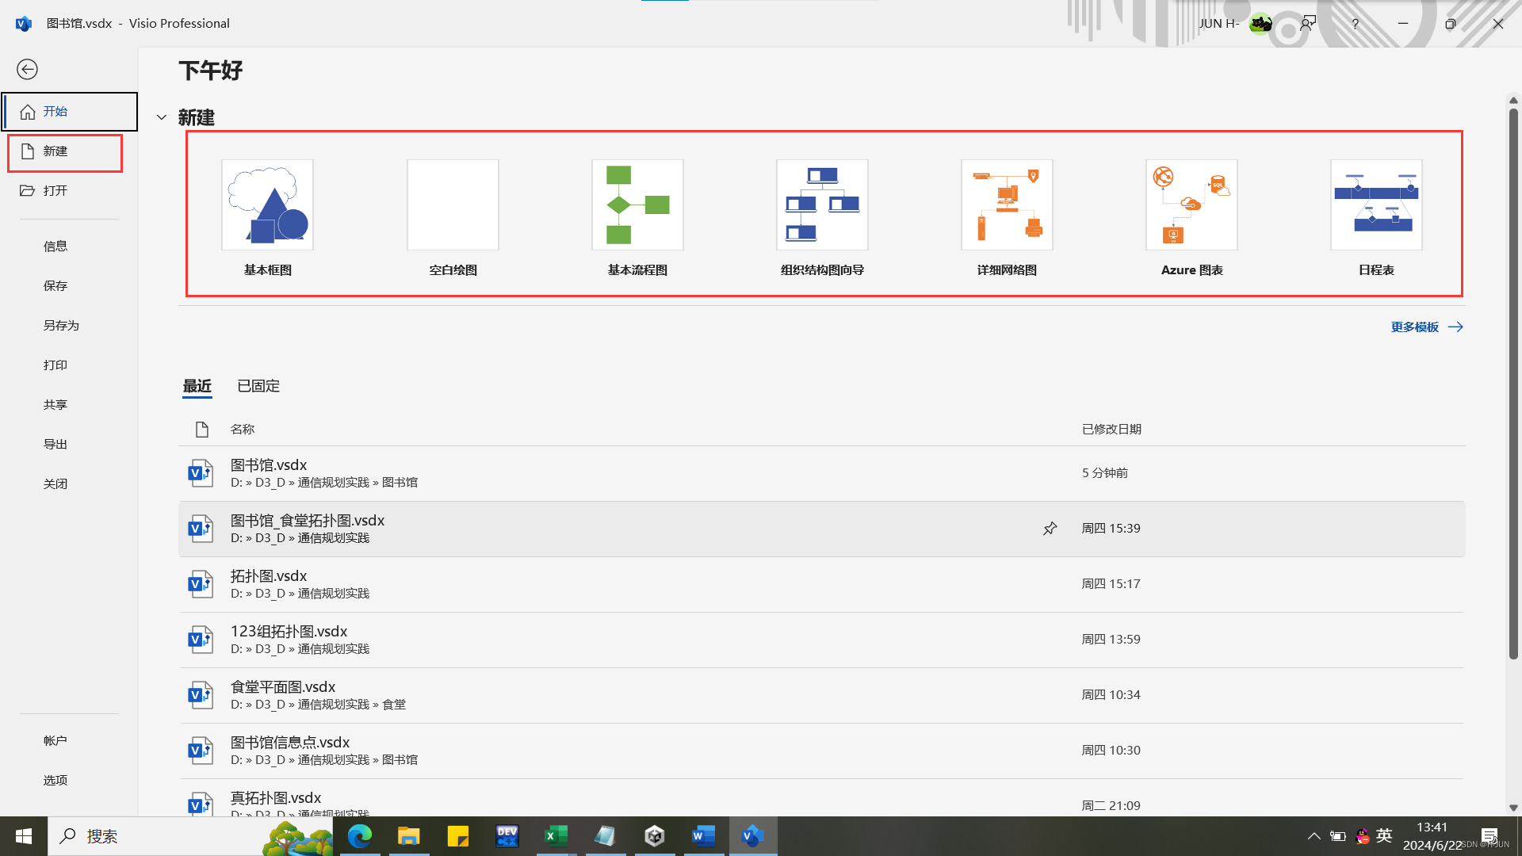This screenshot has width=1522, height=856.
Task: Click the back arrow icon
Action: 27,70
